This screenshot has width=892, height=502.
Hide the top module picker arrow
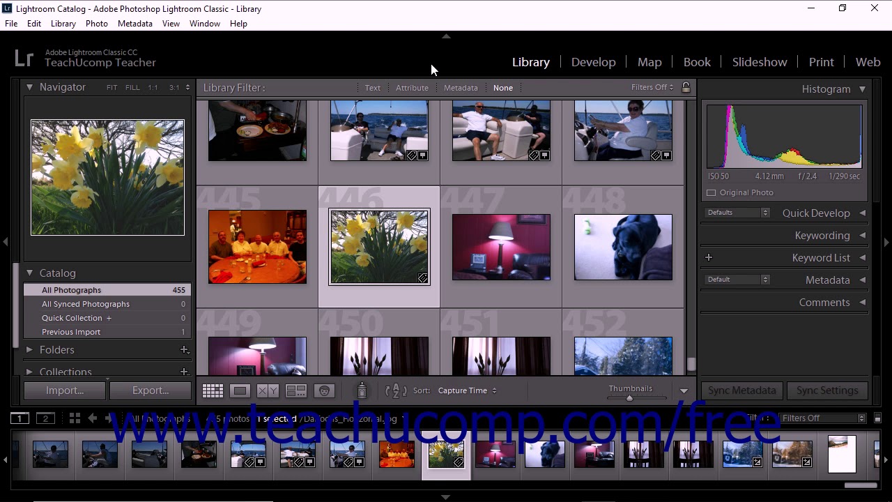[446, 36]
